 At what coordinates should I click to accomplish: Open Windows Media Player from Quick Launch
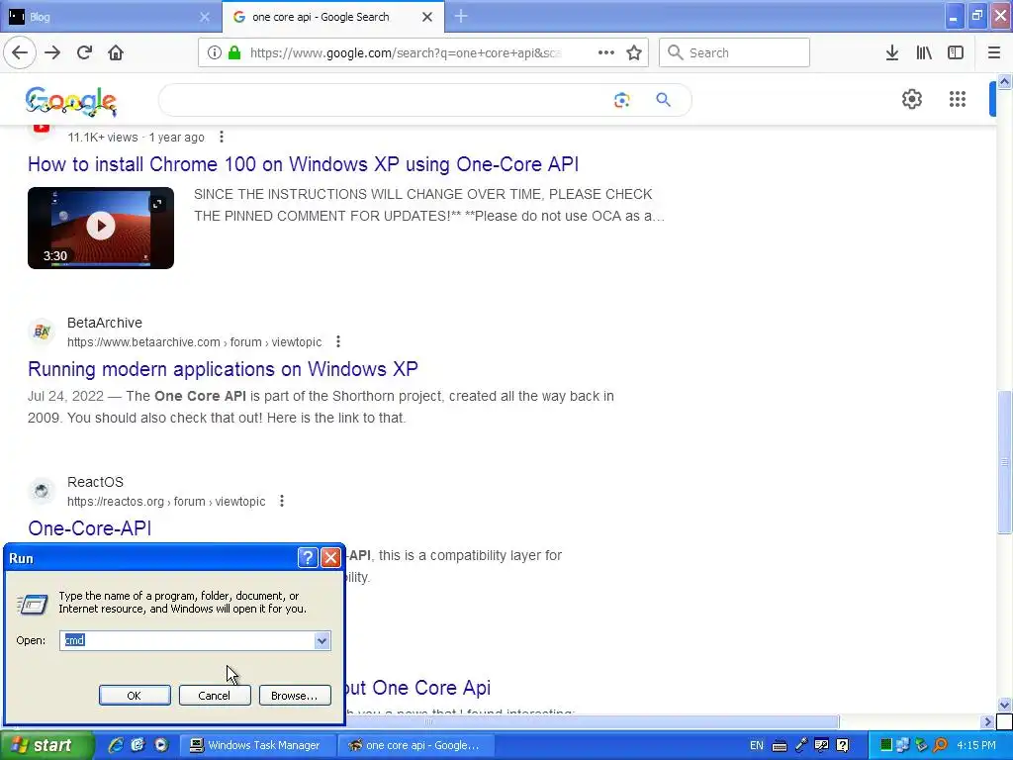pyautogui.click(x=161, y=745)
